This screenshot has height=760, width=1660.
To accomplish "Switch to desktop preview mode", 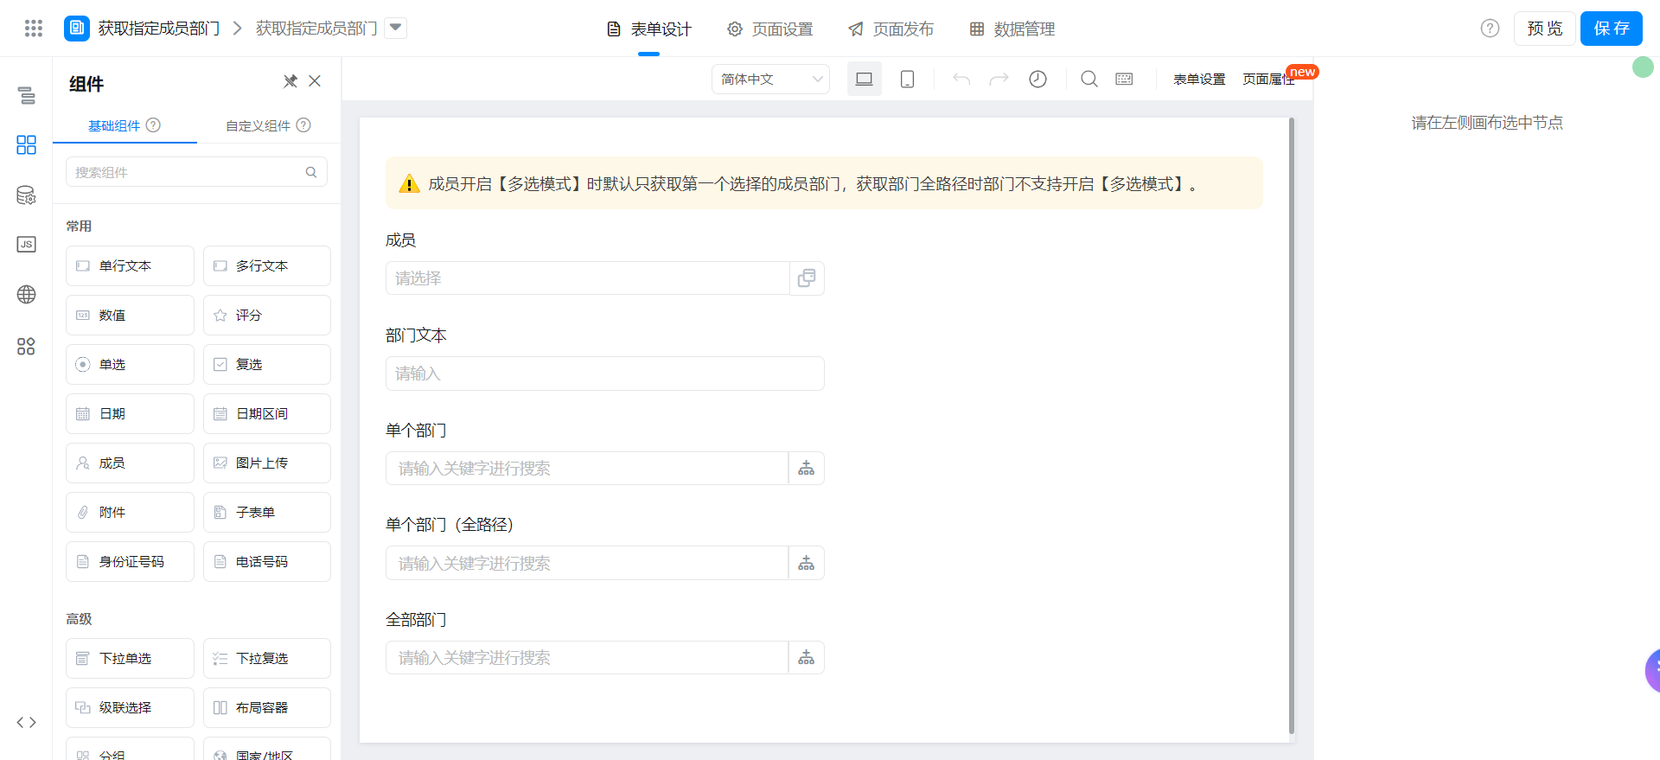I will pyautogui.click(x=864, y=79).
